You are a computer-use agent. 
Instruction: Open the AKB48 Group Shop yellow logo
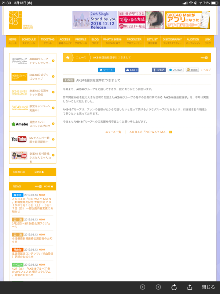point(19,77)
